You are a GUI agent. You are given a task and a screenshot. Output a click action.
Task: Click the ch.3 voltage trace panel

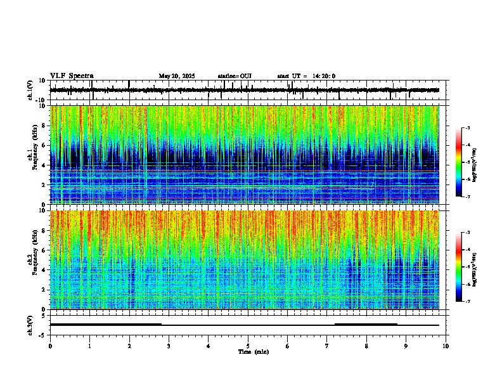point(248,325)
